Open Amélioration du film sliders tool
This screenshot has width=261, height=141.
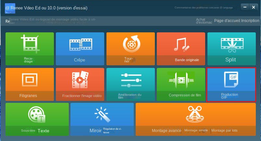point(130,84)
